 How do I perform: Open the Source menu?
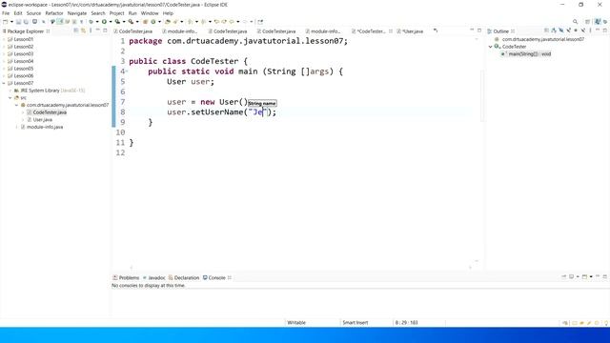click(33, 13)
